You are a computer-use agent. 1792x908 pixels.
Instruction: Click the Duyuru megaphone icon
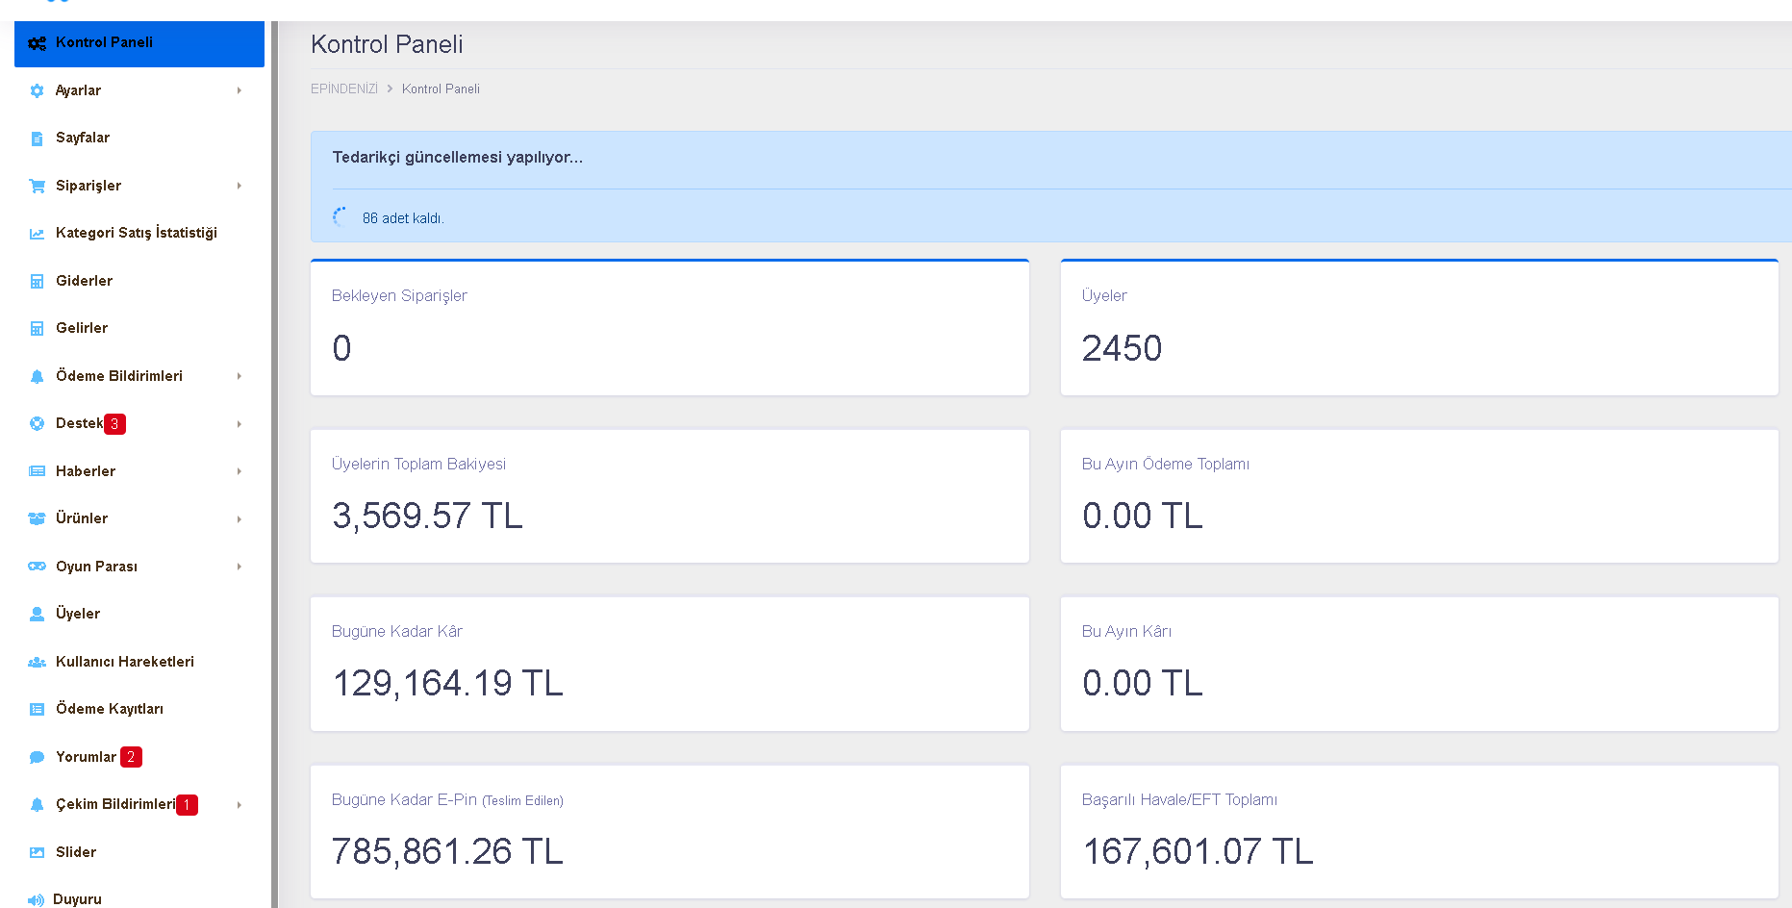36,900
